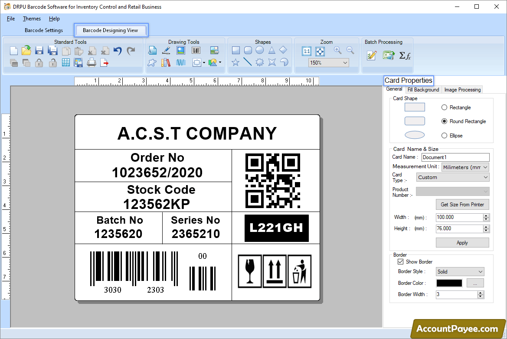Draw a diamond shape
This screenshot has width=507, height=339.
(x=283, y=50)
